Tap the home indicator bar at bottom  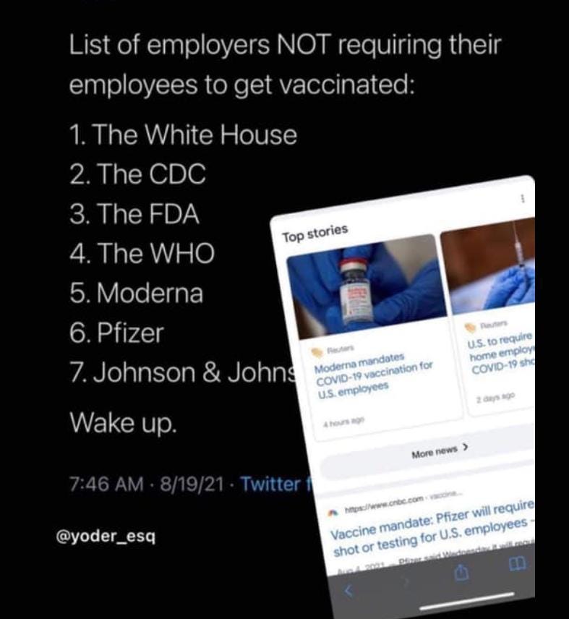coord(468,600)
